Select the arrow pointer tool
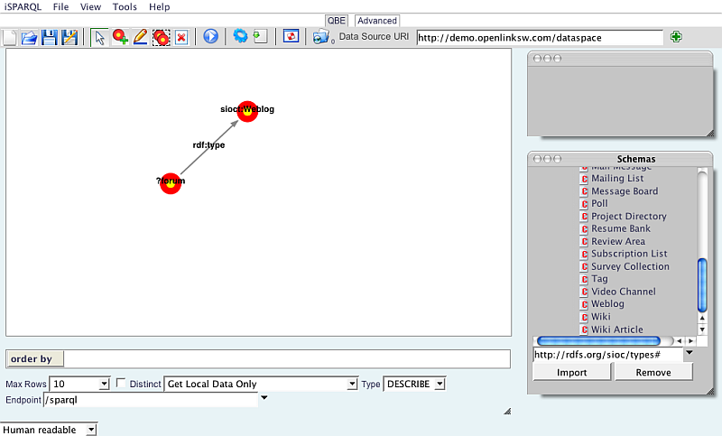The height and width of the screenshot is (436, 722). [99, 37]
